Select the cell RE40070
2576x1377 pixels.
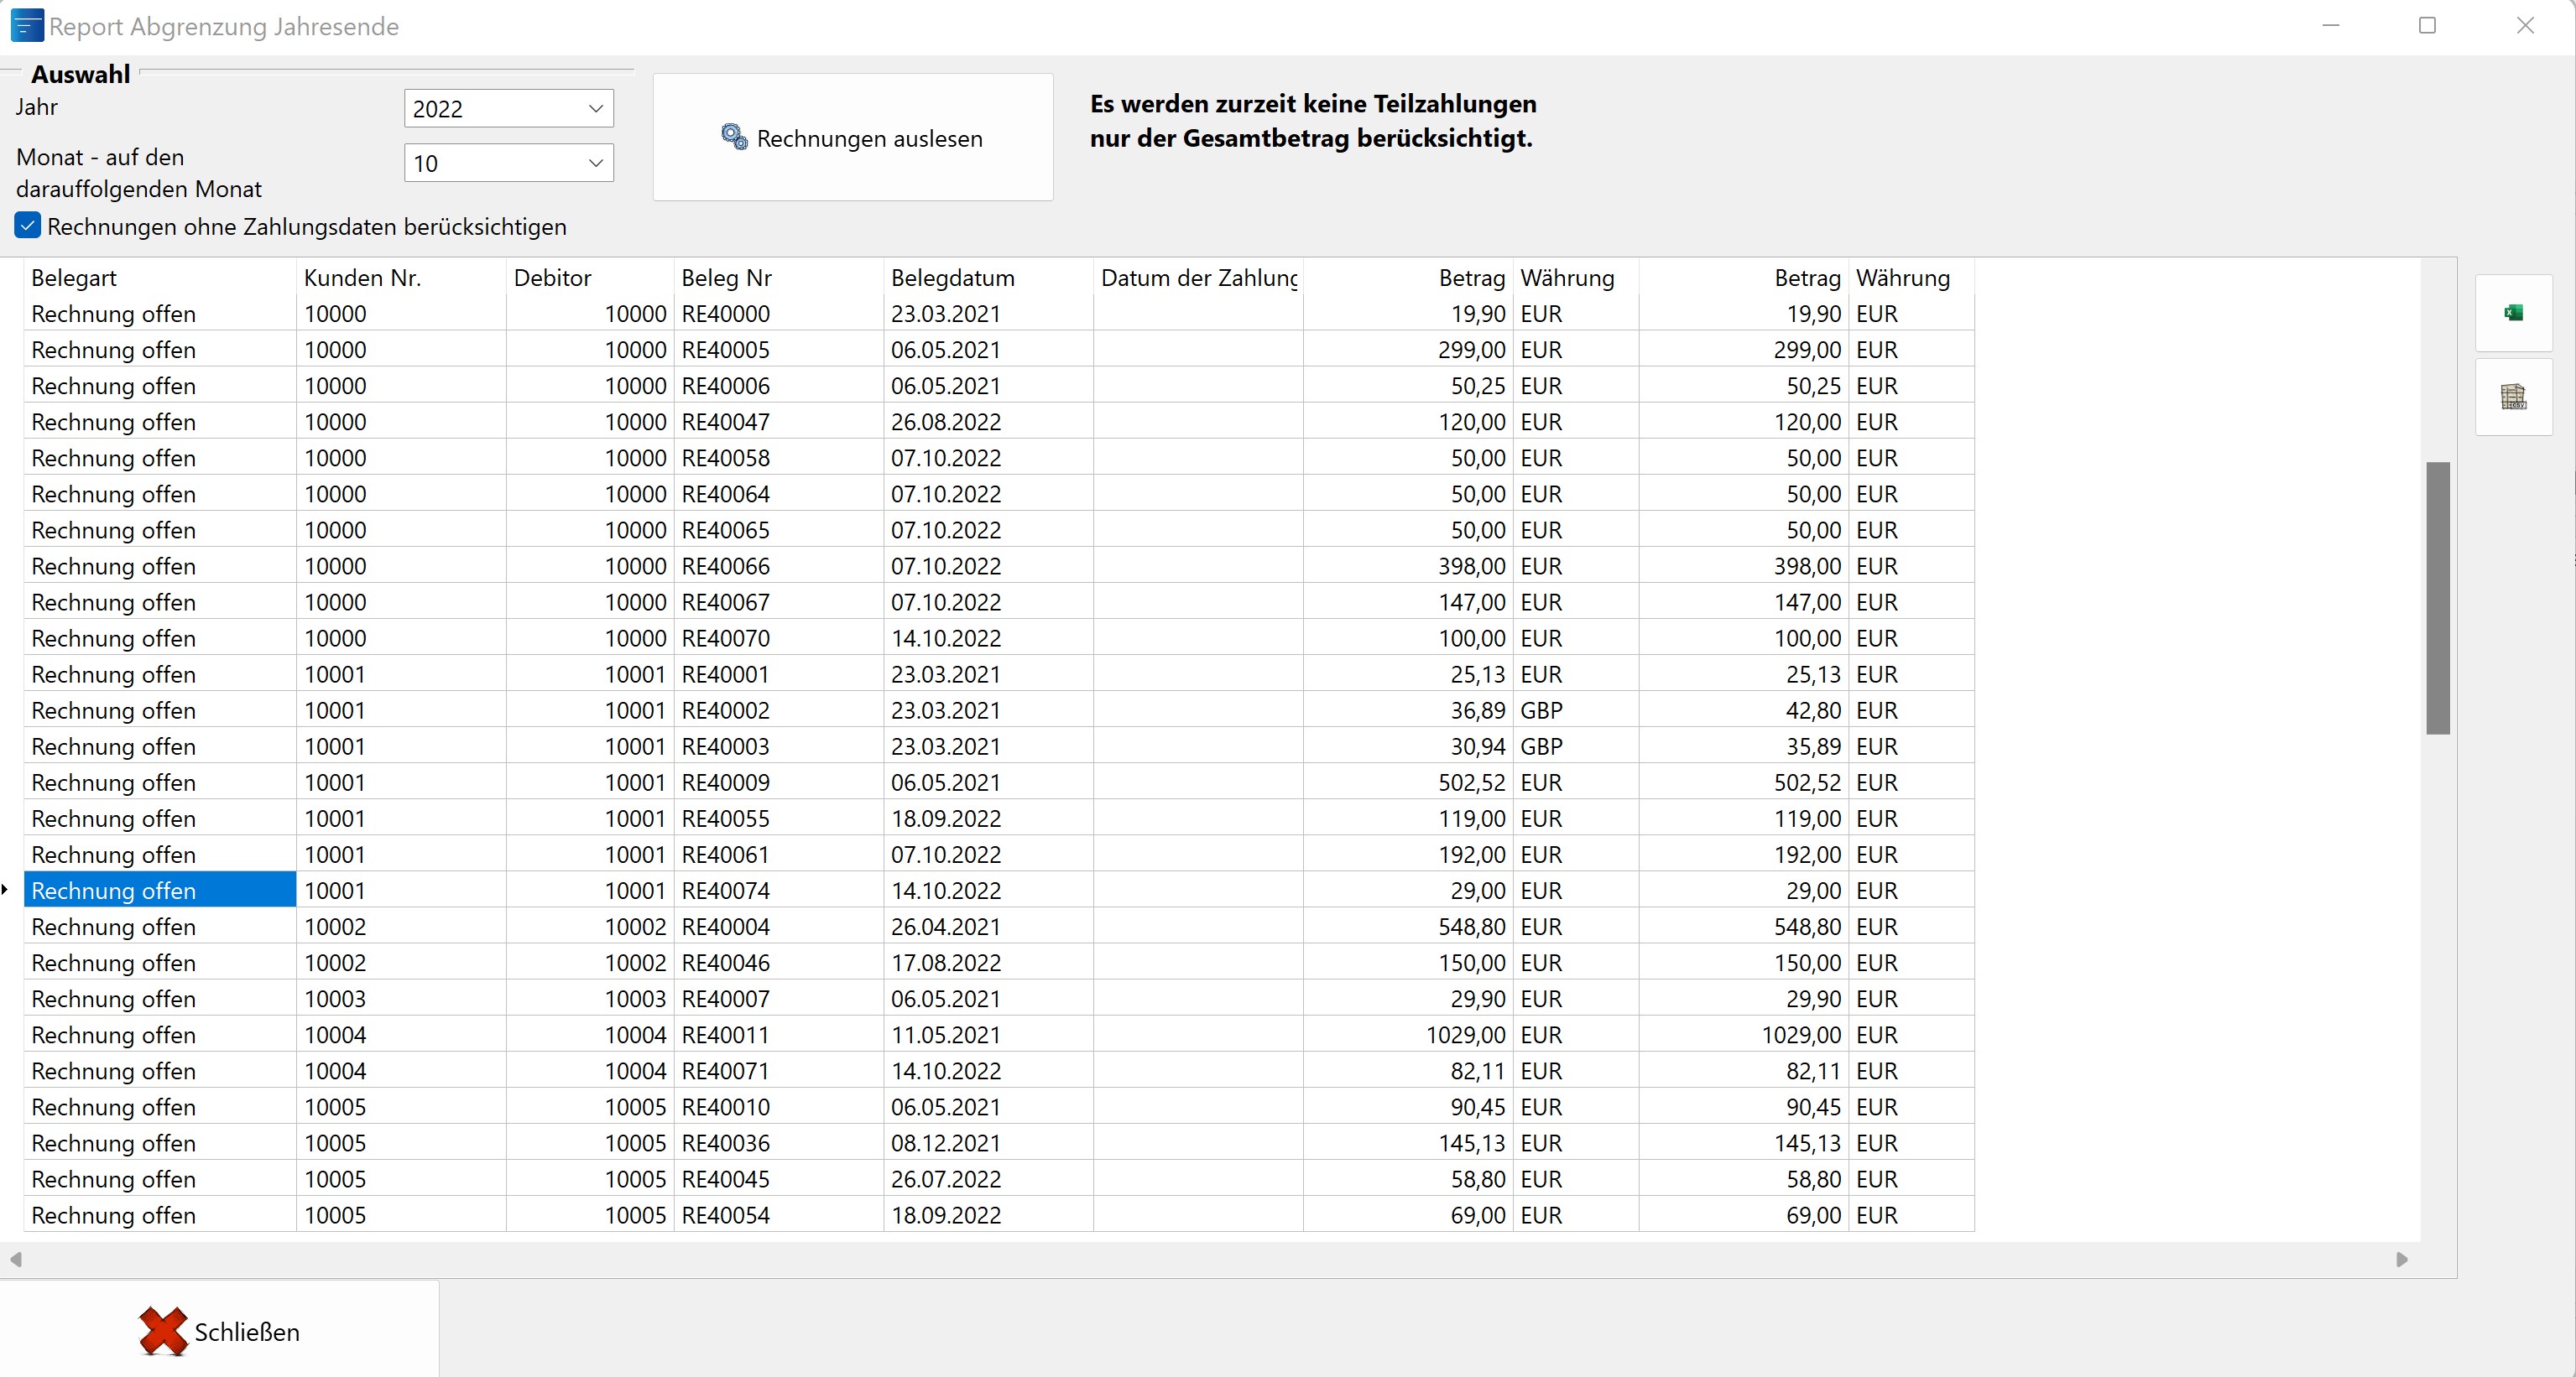(x=779, y=637)
